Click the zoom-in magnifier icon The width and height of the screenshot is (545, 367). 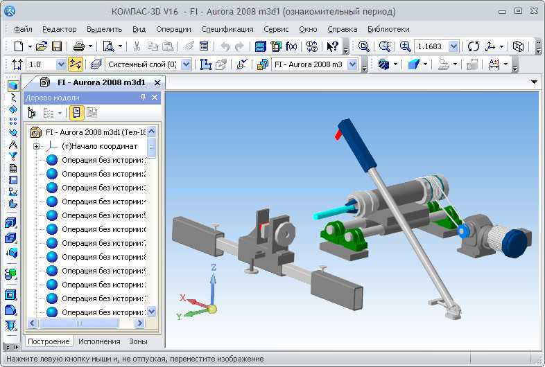point(406,46)
